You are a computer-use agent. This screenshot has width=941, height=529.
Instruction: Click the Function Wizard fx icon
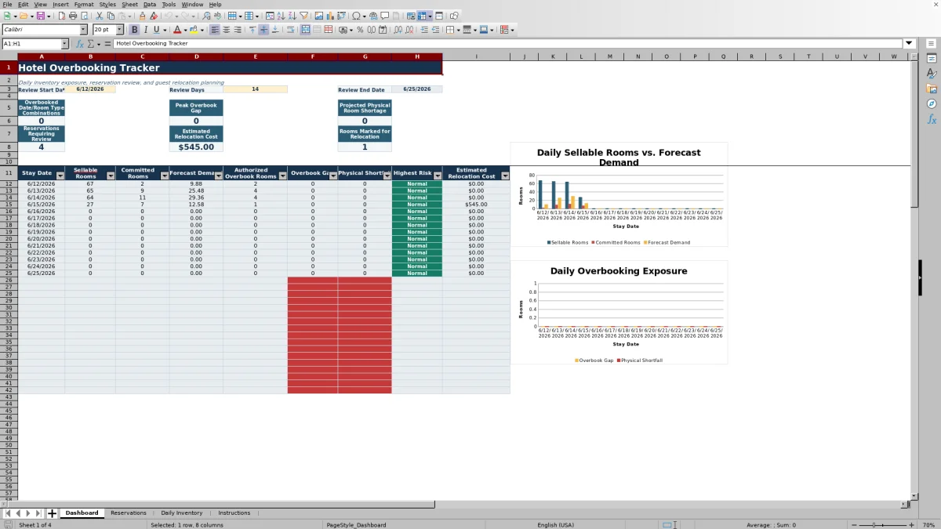(80, 44)
